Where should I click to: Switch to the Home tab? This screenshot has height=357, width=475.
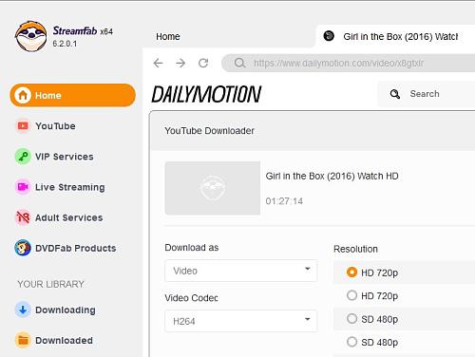point(168,36)
